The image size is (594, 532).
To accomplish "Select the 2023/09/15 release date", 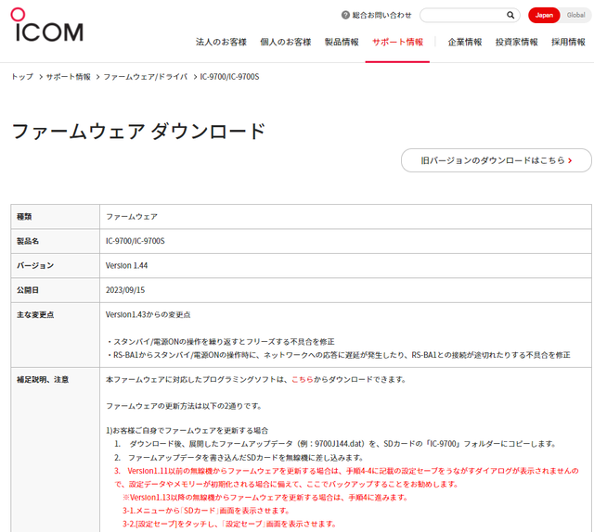I will [125, 290].
